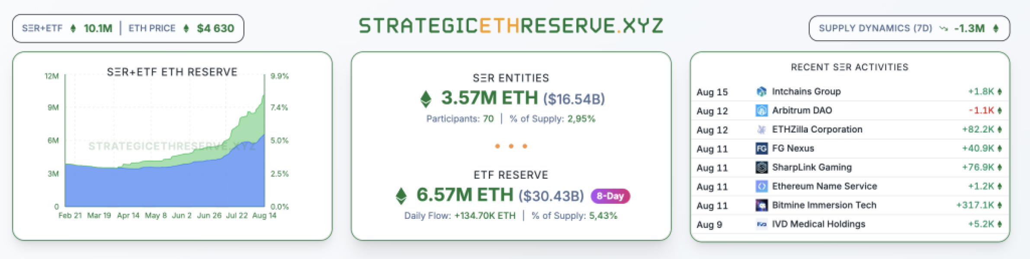The height and width of the screenshot is (259, 1030).
Task: Click the Bitmine Immersion Tech logo icon
Action: pyautogui.click(x=761, y=205)
